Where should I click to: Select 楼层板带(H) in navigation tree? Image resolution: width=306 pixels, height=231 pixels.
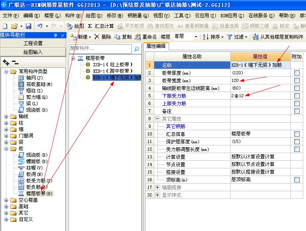click(x=39, y=194)
